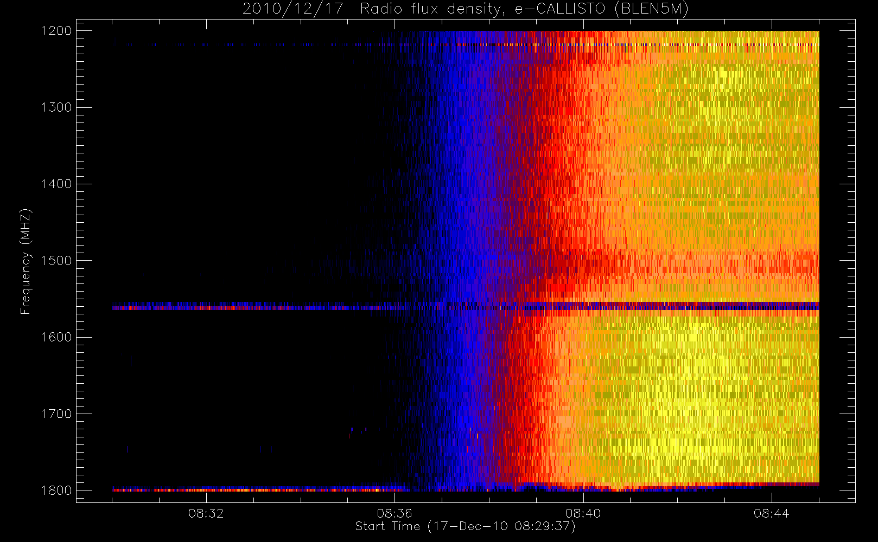The height and width of the screenshot is (542, 878).
Task: Click the 'Frequency (MHz)' axis label
Action: (x=26, y=261)
